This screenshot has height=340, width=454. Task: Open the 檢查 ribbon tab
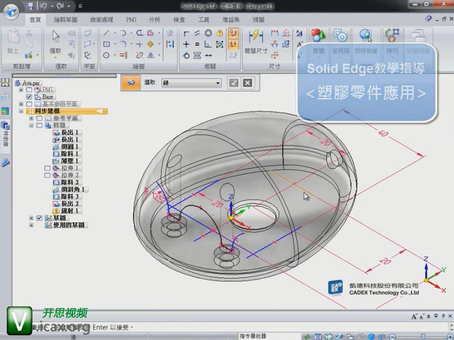coord(179,20)
